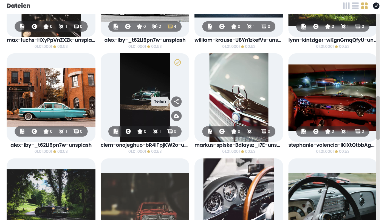Open the turquoise vintage car thumbnail
Viewport: 384px width, 220px height.
[x=51, y=98]
